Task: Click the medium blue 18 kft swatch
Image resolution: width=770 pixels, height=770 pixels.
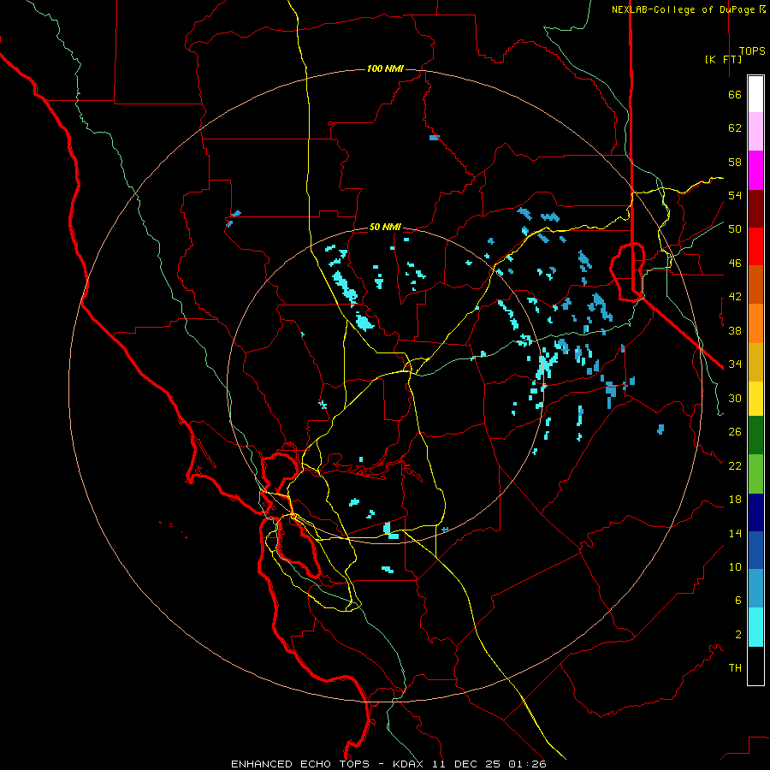Action: [x=755, y=550]
